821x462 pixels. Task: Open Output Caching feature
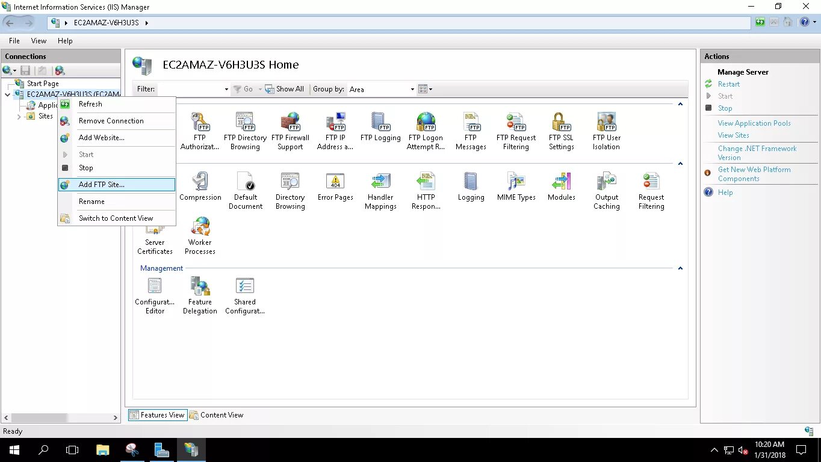606,191
